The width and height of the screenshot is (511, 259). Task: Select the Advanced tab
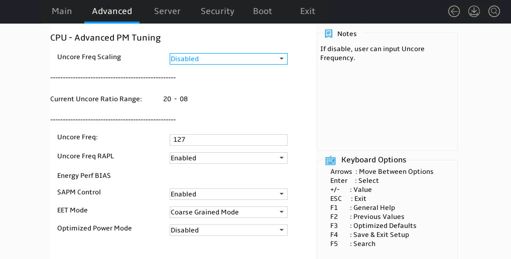(112, 12)
